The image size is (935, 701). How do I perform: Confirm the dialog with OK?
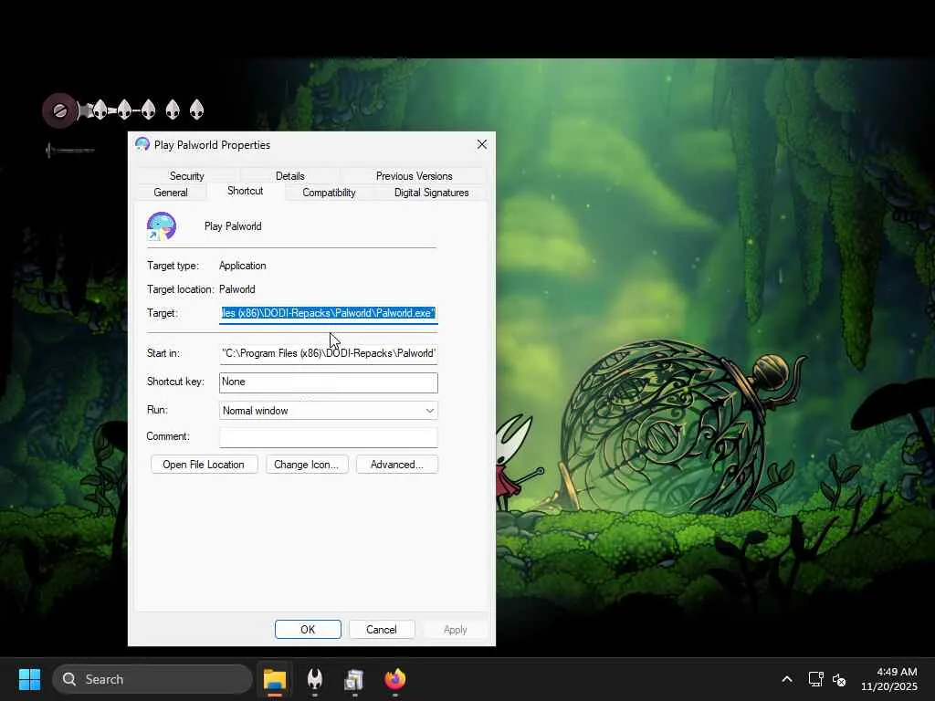tap(308, 630)
